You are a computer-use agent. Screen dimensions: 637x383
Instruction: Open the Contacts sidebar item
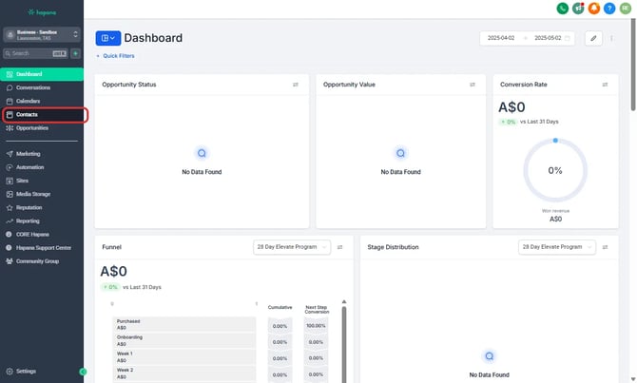(28, 115)
